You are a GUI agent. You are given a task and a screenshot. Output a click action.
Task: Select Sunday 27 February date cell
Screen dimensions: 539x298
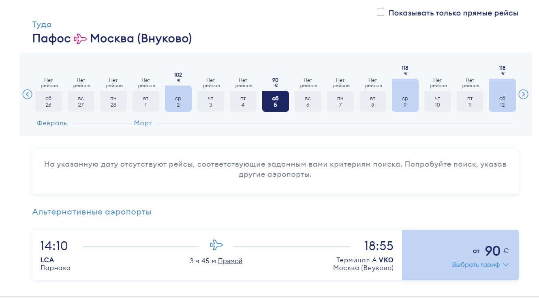point(81,101)
